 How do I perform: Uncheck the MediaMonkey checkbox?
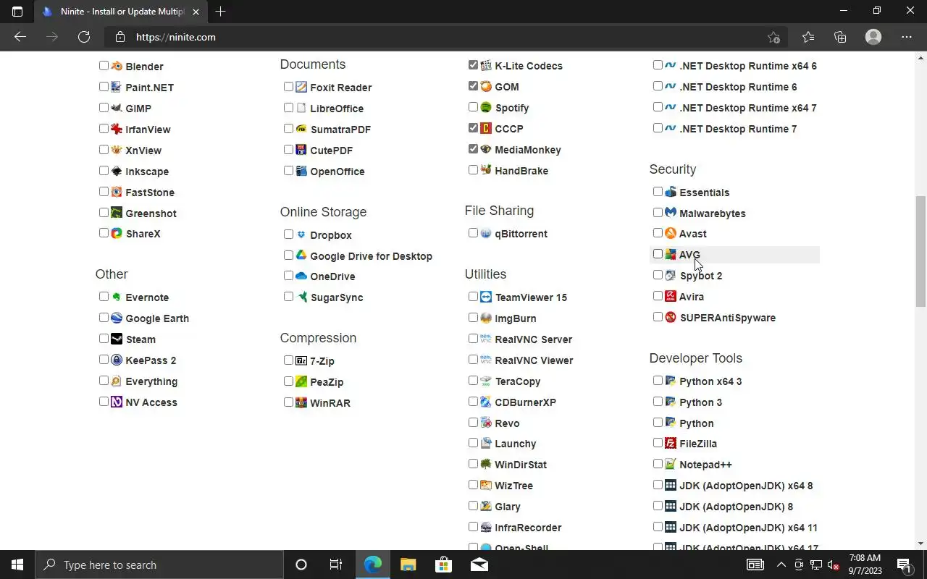(473, 149)
